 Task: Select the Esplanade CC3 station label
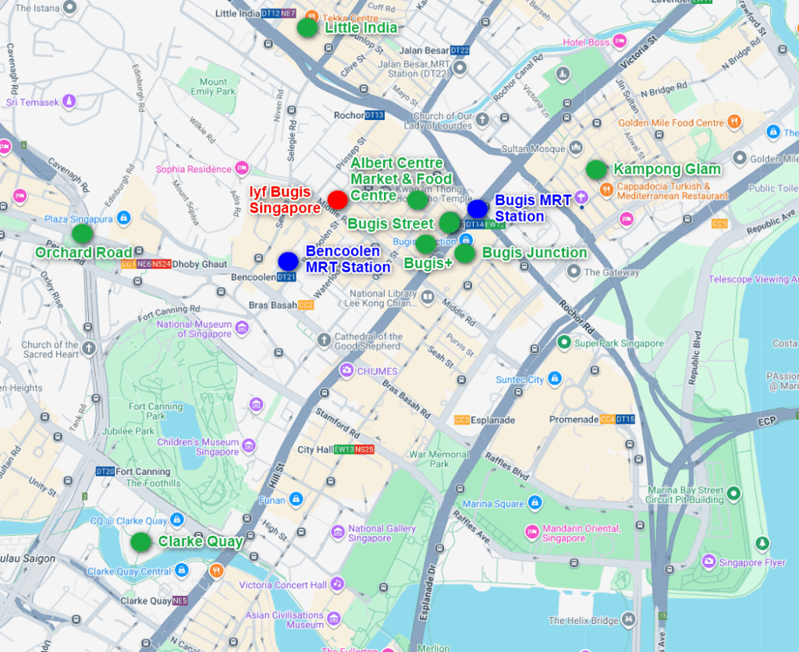(485, 420)
